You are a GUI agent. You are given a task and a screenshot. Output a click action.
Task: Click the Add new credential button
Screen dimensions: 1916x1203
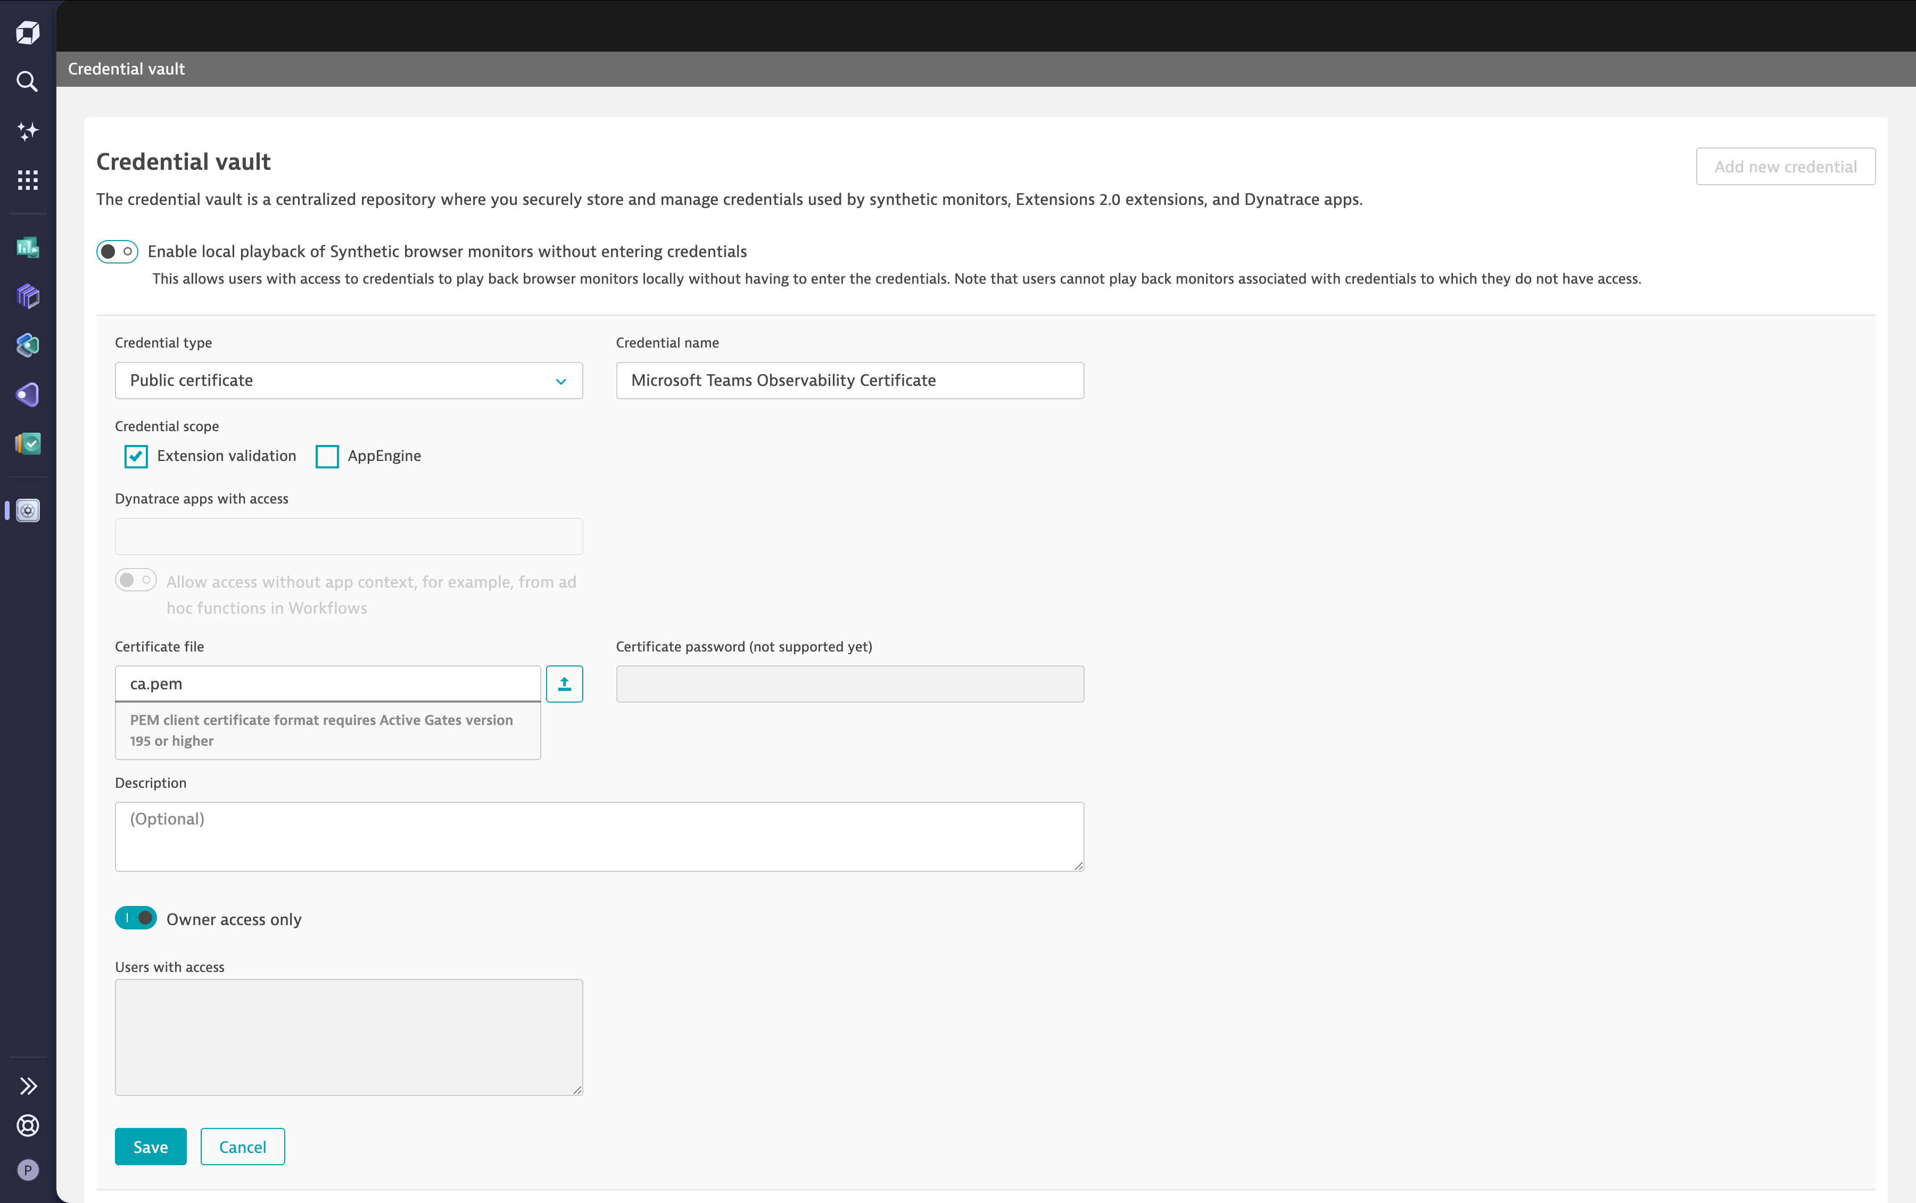(x=1786, y=166)
